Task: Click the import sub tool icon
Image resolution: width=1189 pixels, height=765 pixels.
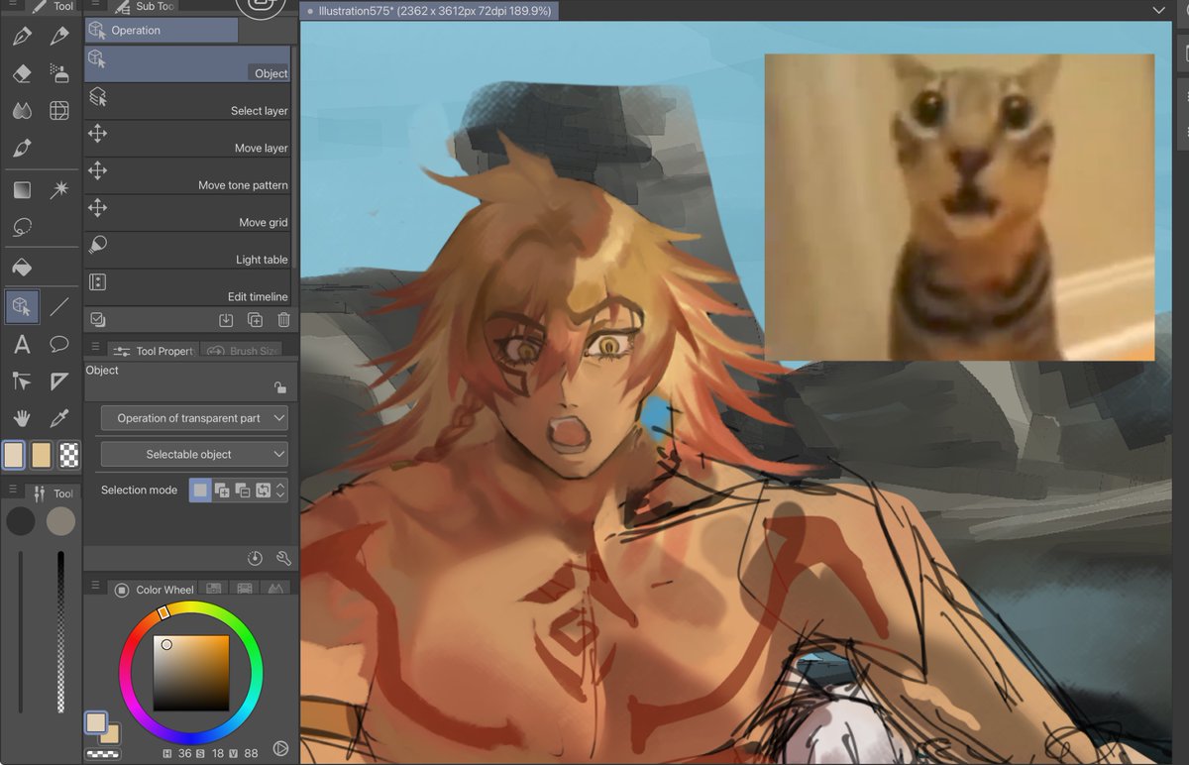Action: coord(226,320)
